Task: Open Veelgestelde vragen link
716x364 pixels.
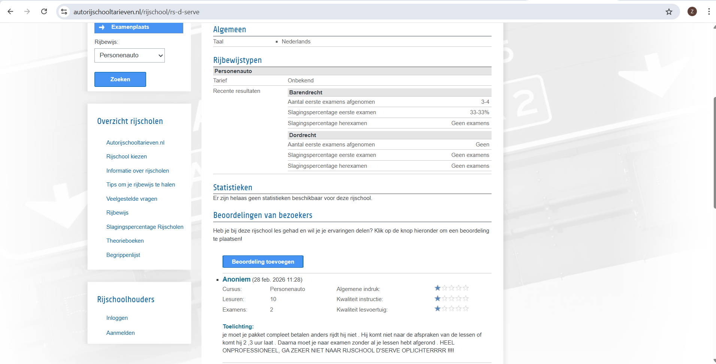Action: click(132, 199)
